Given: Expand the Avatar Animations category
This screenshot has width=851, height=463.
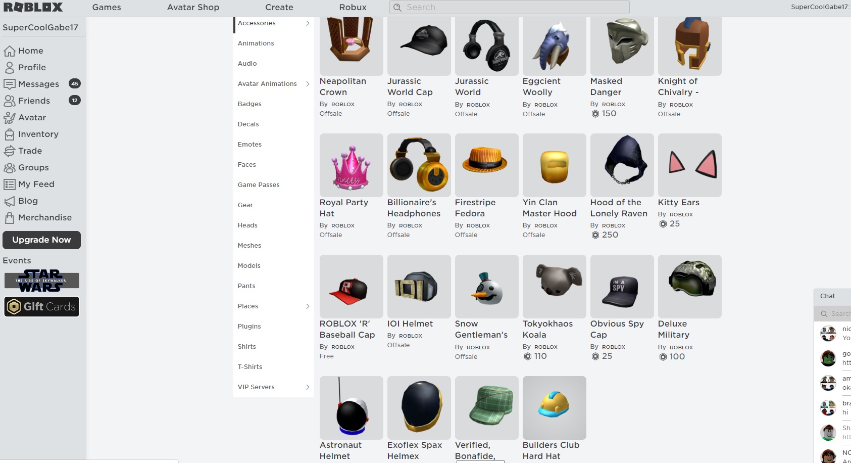Looking at the screenshot, I should pyautogui.click(x=308, y=84).
